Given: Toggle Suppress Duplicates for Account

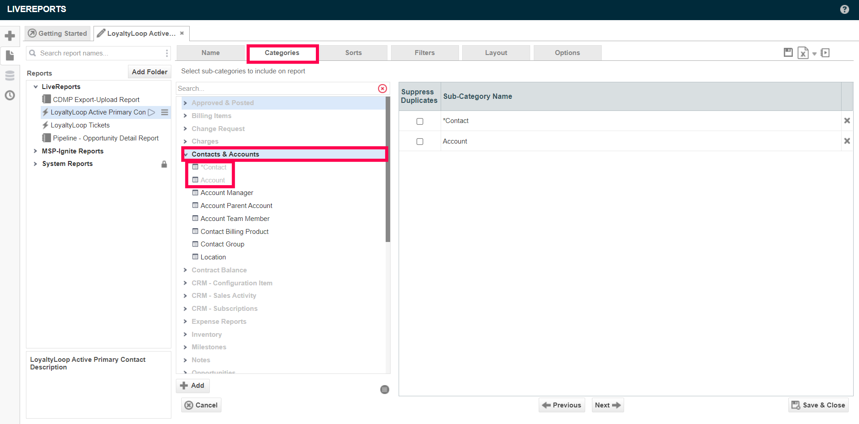Looking at the screenshot, I should (x=420, y=141).
